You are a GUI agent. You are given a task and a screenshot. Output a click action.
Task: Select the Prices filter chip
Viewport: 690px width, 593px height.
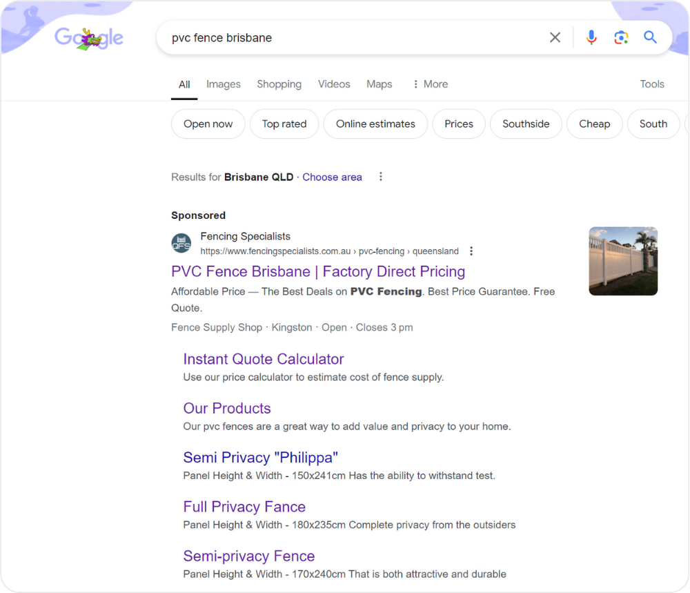pos(459,124)
